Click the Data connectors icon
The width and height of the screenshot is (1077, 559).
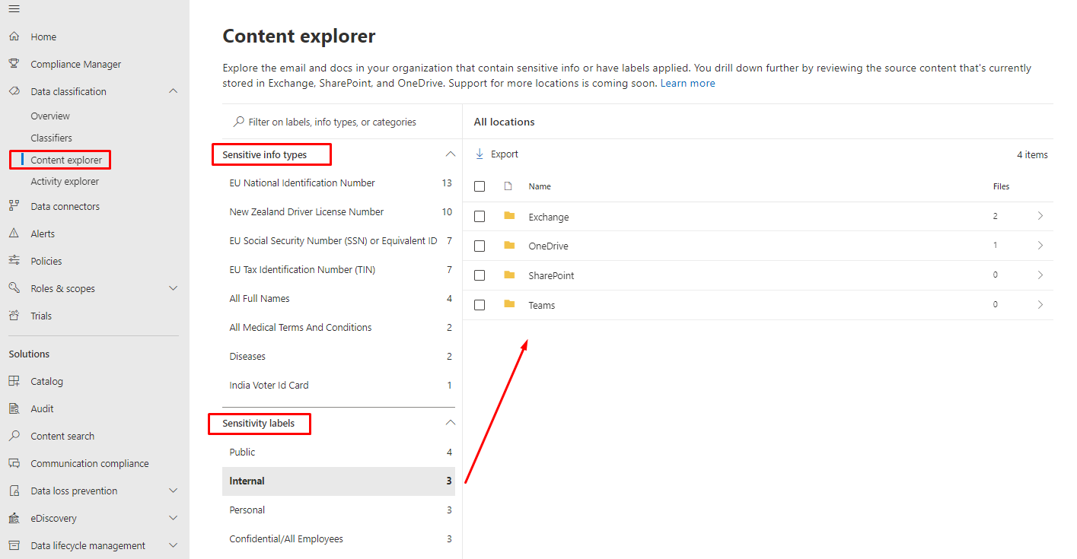[x=14, y=206]
